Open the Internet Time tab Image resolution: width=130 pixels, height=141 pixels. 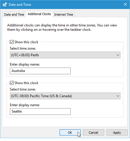point(64,15)
